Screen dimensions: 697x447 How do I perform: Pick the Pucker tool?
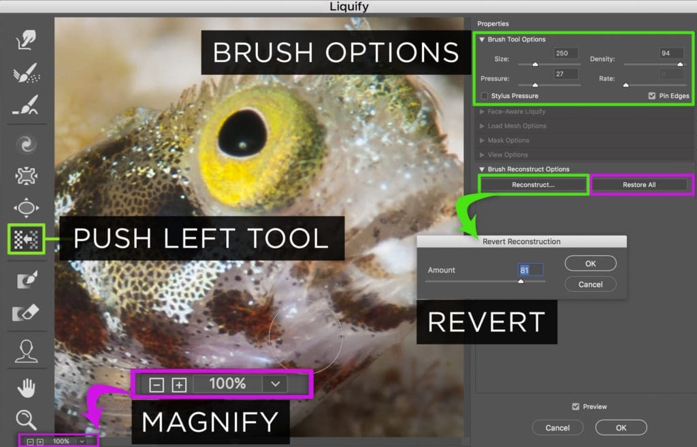coord(27,176)
